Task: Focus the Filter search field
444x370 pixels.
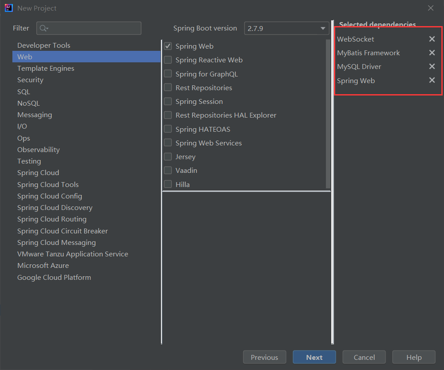Action: coord(89,28)
